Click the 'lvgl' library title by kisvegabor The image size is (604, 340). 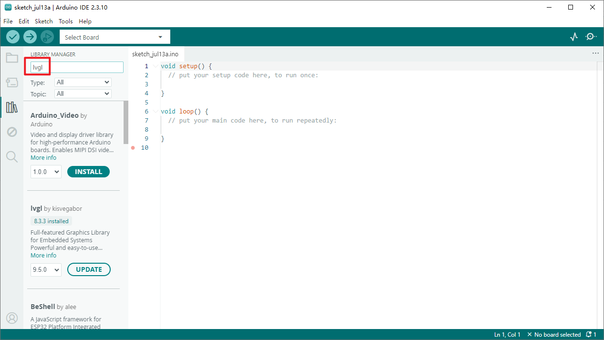pos(36,208)
